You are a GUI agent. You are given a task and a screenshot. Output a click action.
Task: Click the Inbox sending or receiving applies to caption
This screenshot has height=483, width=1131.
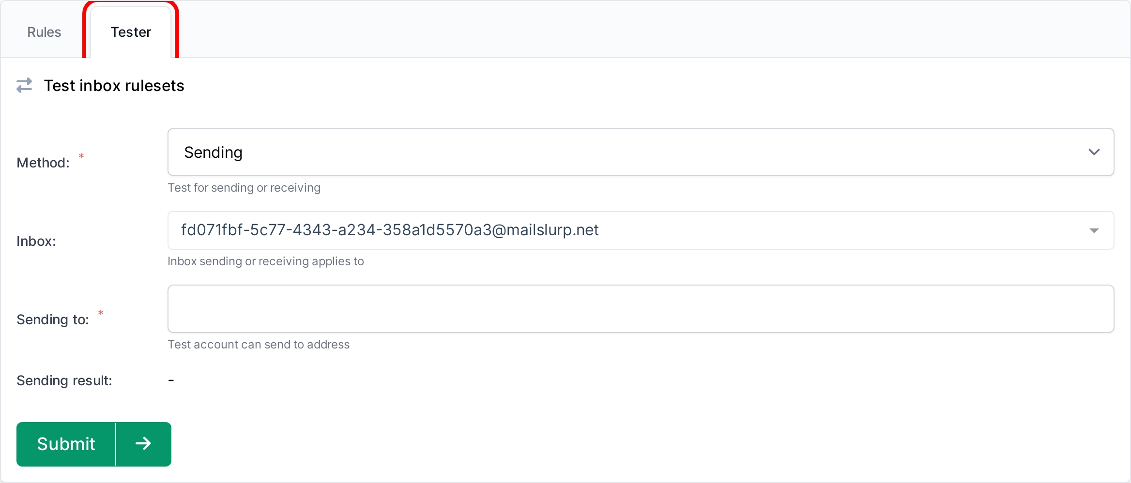point(265,261)
